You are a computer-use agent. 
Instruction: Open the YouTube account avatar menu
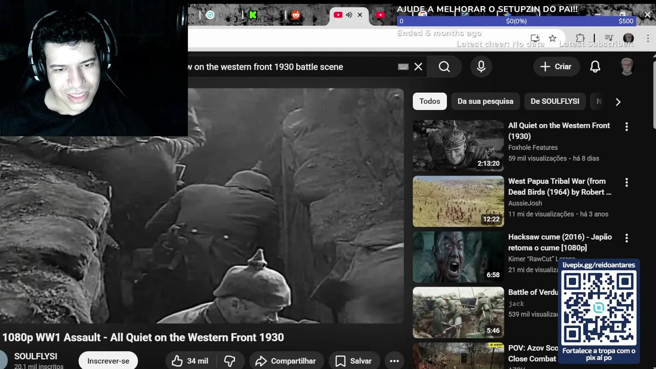pyautogui.click(x=627, y=67)
